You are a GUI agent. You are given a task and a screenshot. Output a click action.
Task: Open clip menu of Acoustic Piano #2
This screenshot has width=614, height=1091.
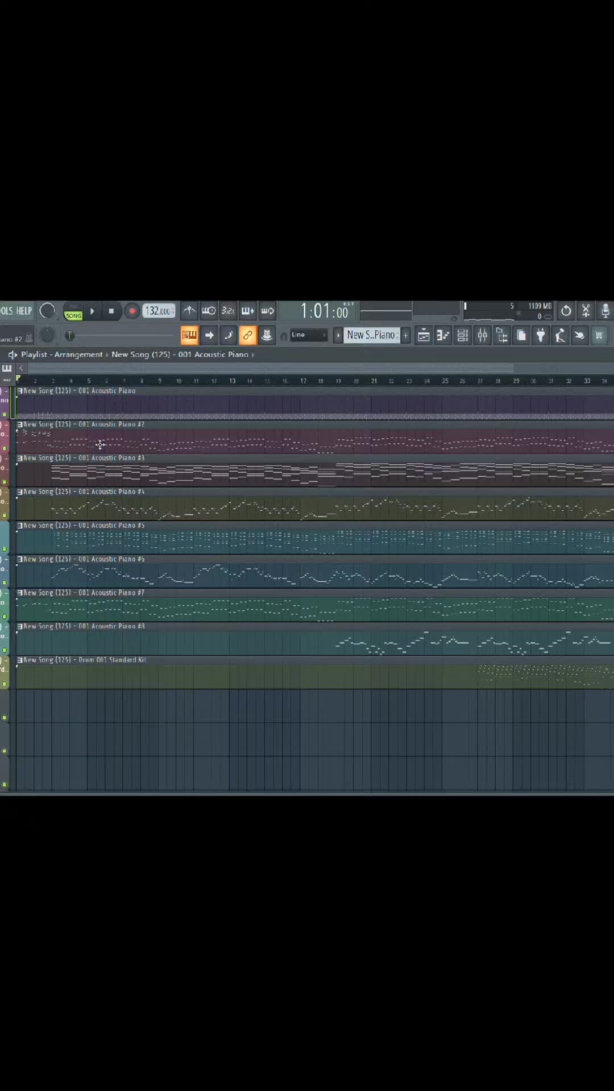[20, 424]
